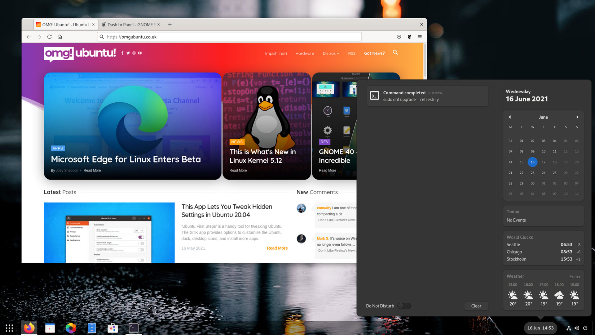Click the NEWS category tag
The image size is (595, 335).
[237, 142]
